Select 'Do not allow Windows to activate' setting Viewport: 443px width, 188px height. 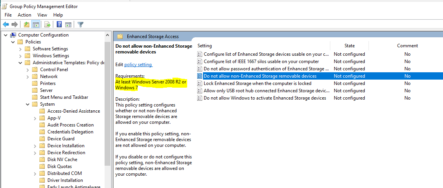(x=265, y=98)
